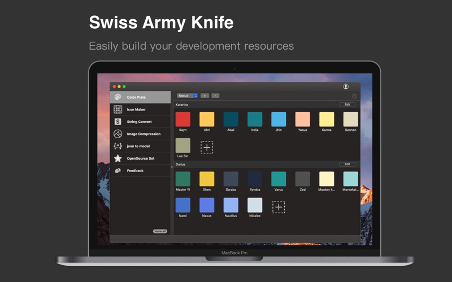Click the plus button next to Noxus

tap(205, 95)
